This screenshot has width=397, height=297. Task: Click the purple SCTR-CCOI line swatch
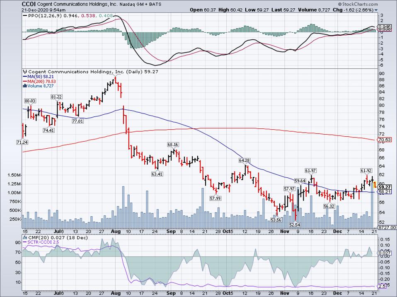[25, 242]
